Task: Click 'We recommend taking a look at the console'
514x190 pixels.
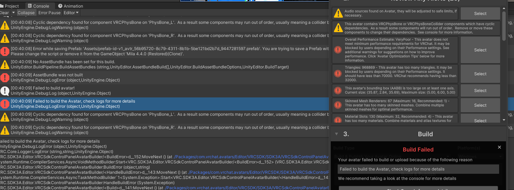Action: pos(397,179)
